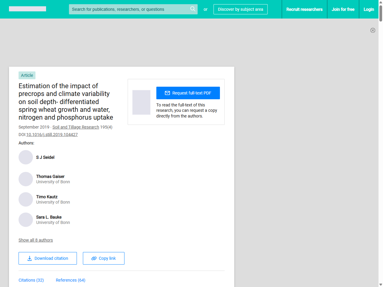This screenshot has width=383, height=287.
Task: Open Sara L. Bauke's profile avatar
Action: click(x=25, y=219)
